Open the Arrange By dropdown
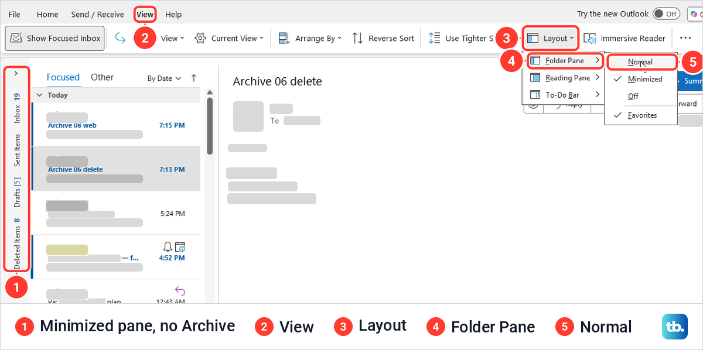 point(310,38)
